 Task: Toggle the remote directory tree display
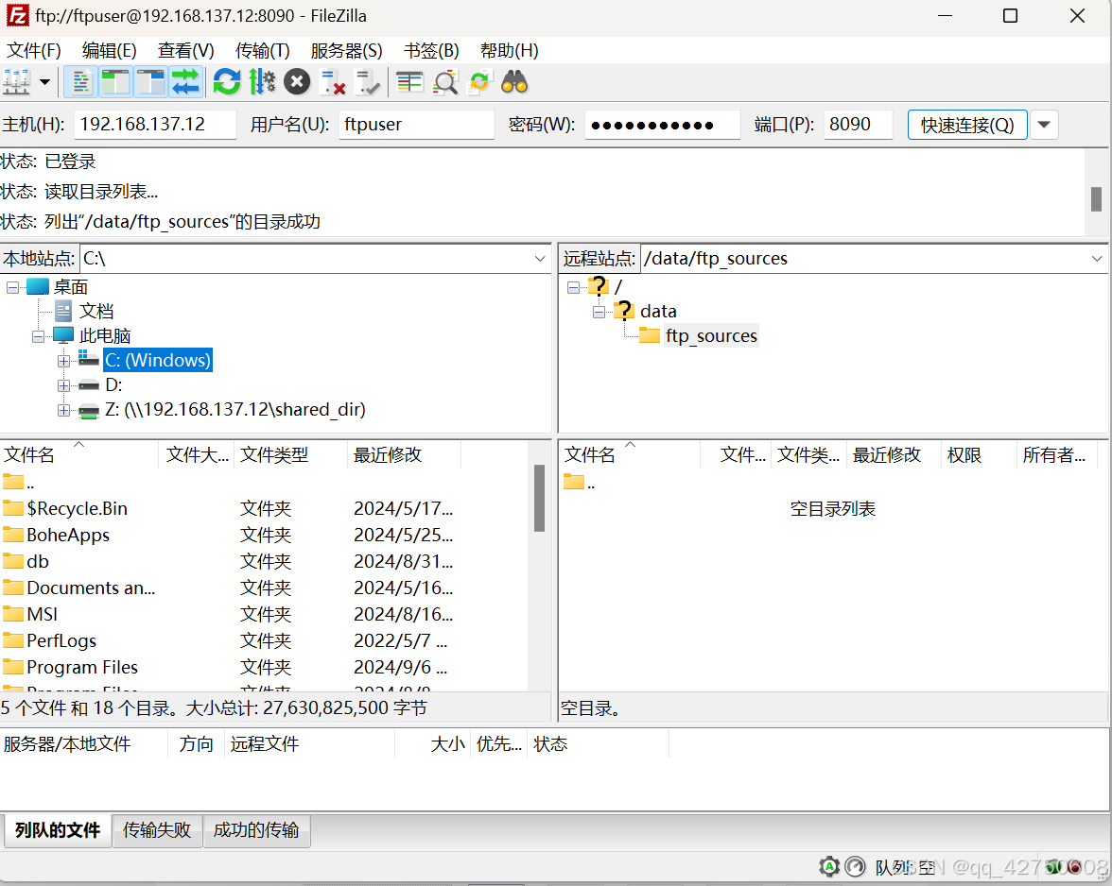click(x=149, y=82)
